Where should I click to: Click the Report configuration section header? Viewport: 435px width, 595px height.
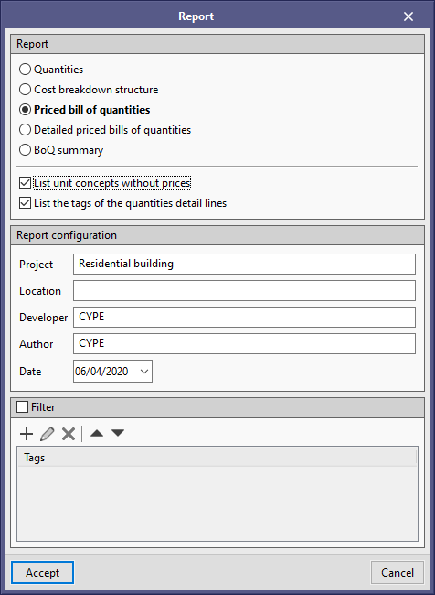[x=217, y=235]
